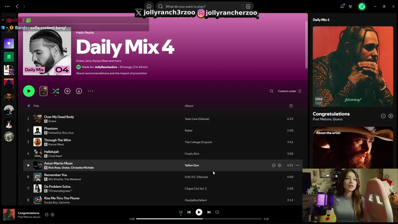The image size is (398, 224).
Task: Select the Remember You track row
Action: [x=163, y=177]
